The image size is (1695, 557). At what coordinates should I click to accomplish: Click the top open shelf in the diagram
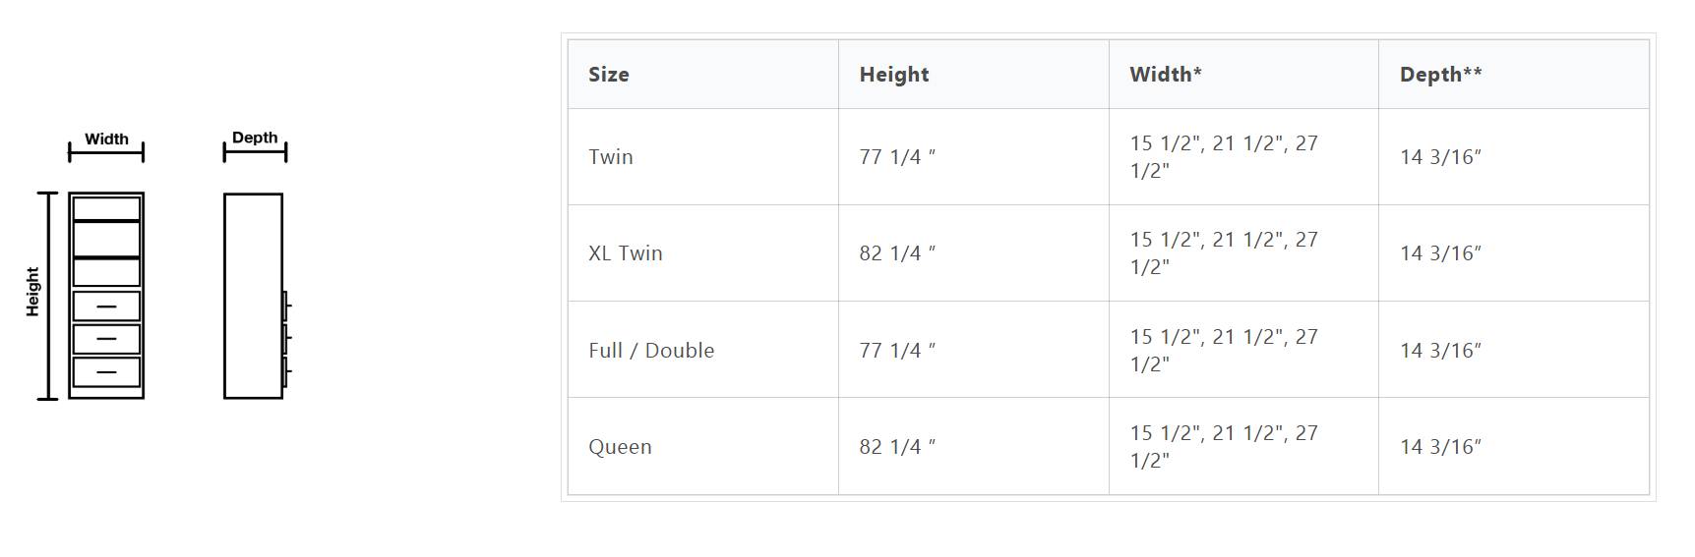click(106, 208)
